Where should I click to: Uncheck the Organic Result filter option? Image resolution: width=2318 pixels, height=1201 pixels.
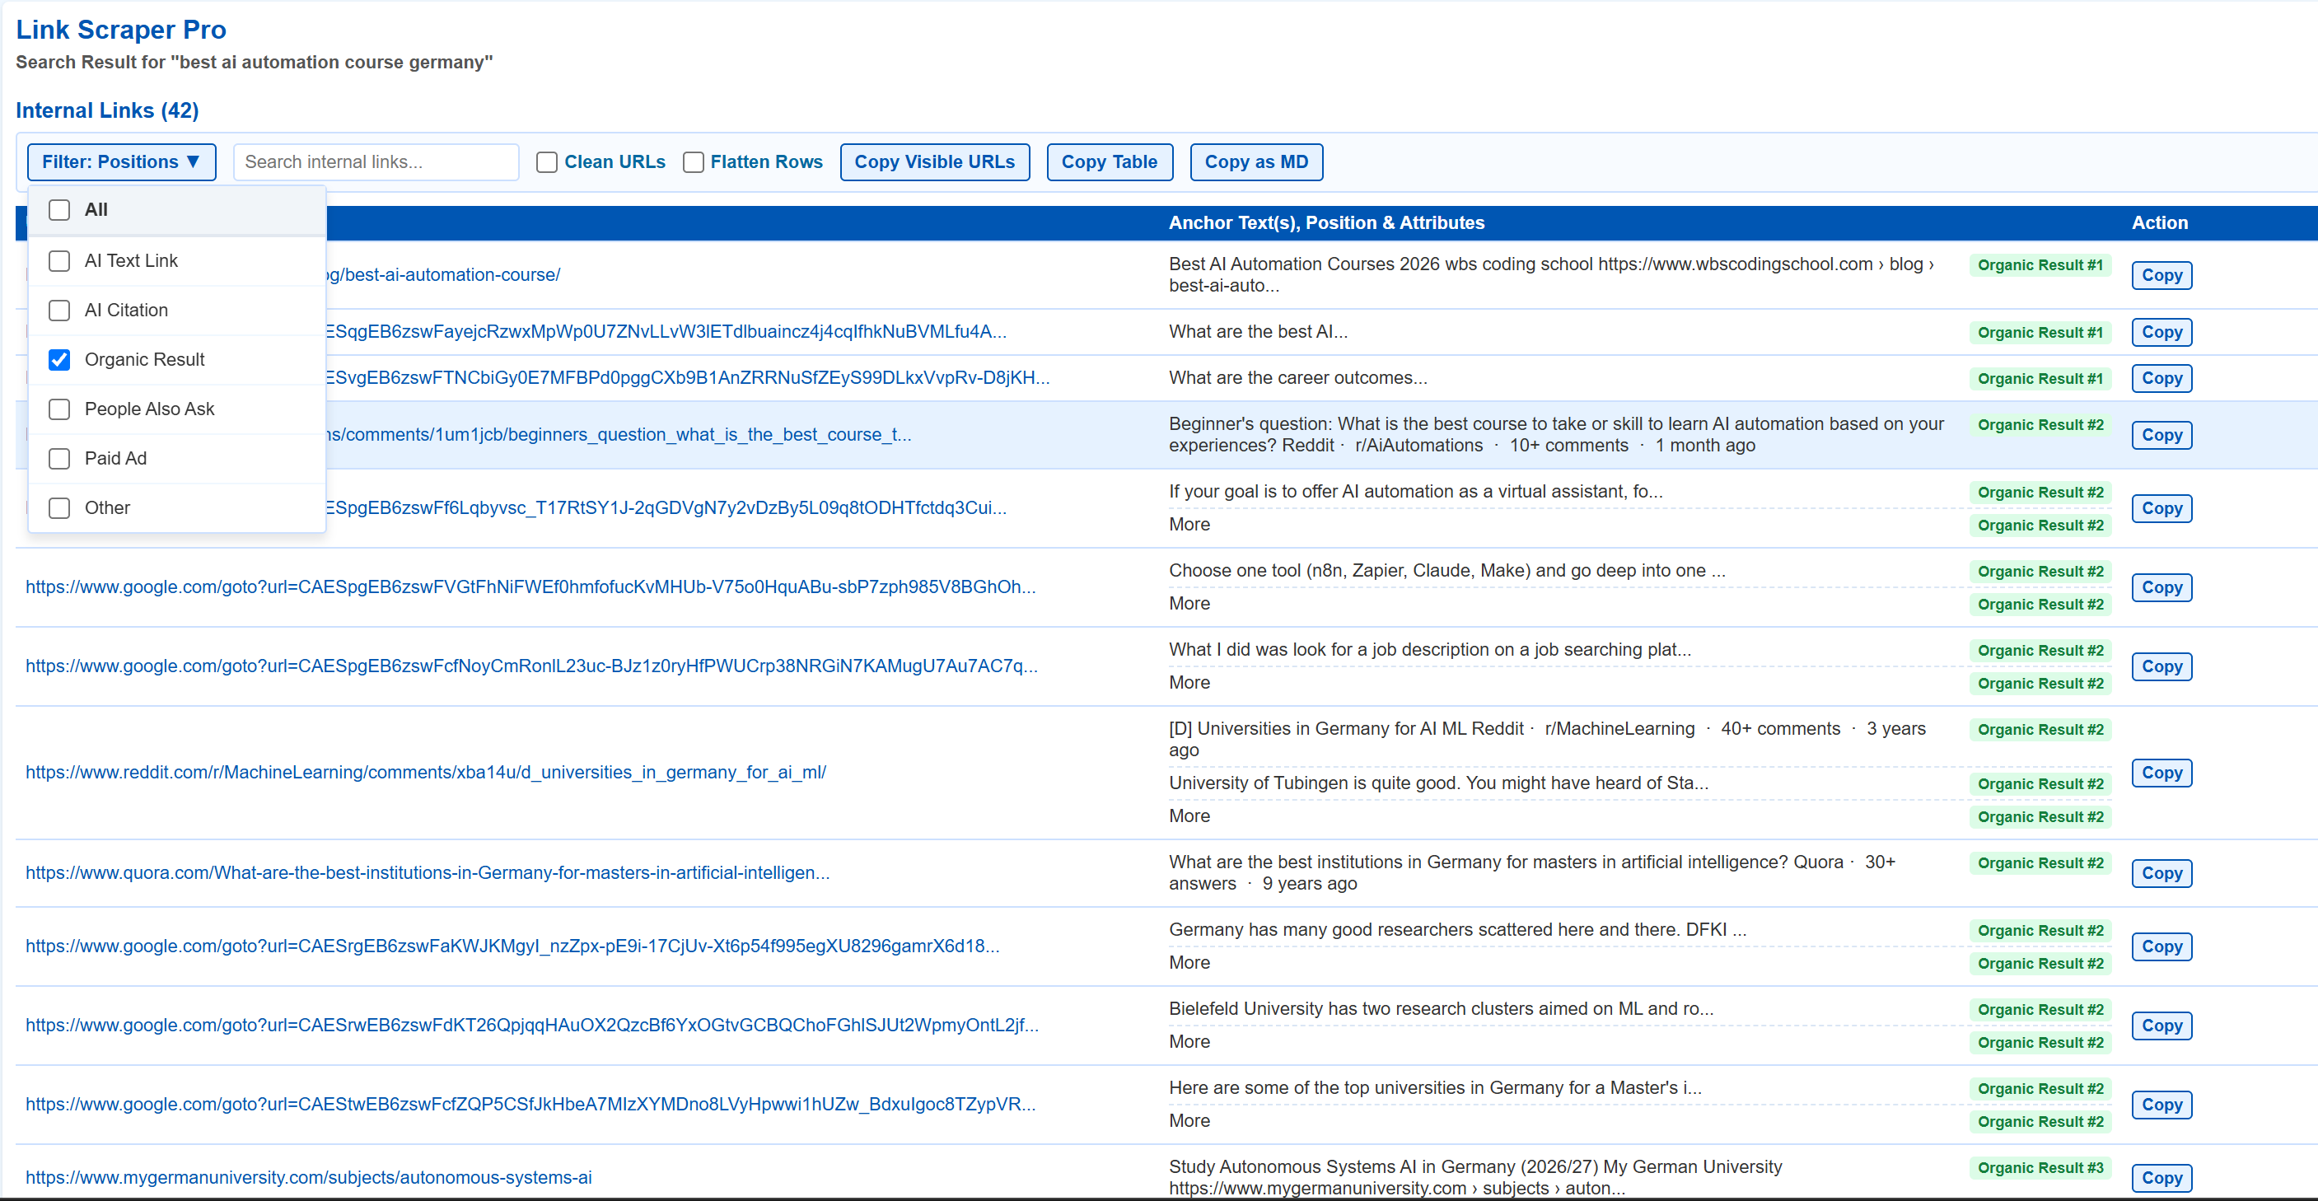click(59, 360)
